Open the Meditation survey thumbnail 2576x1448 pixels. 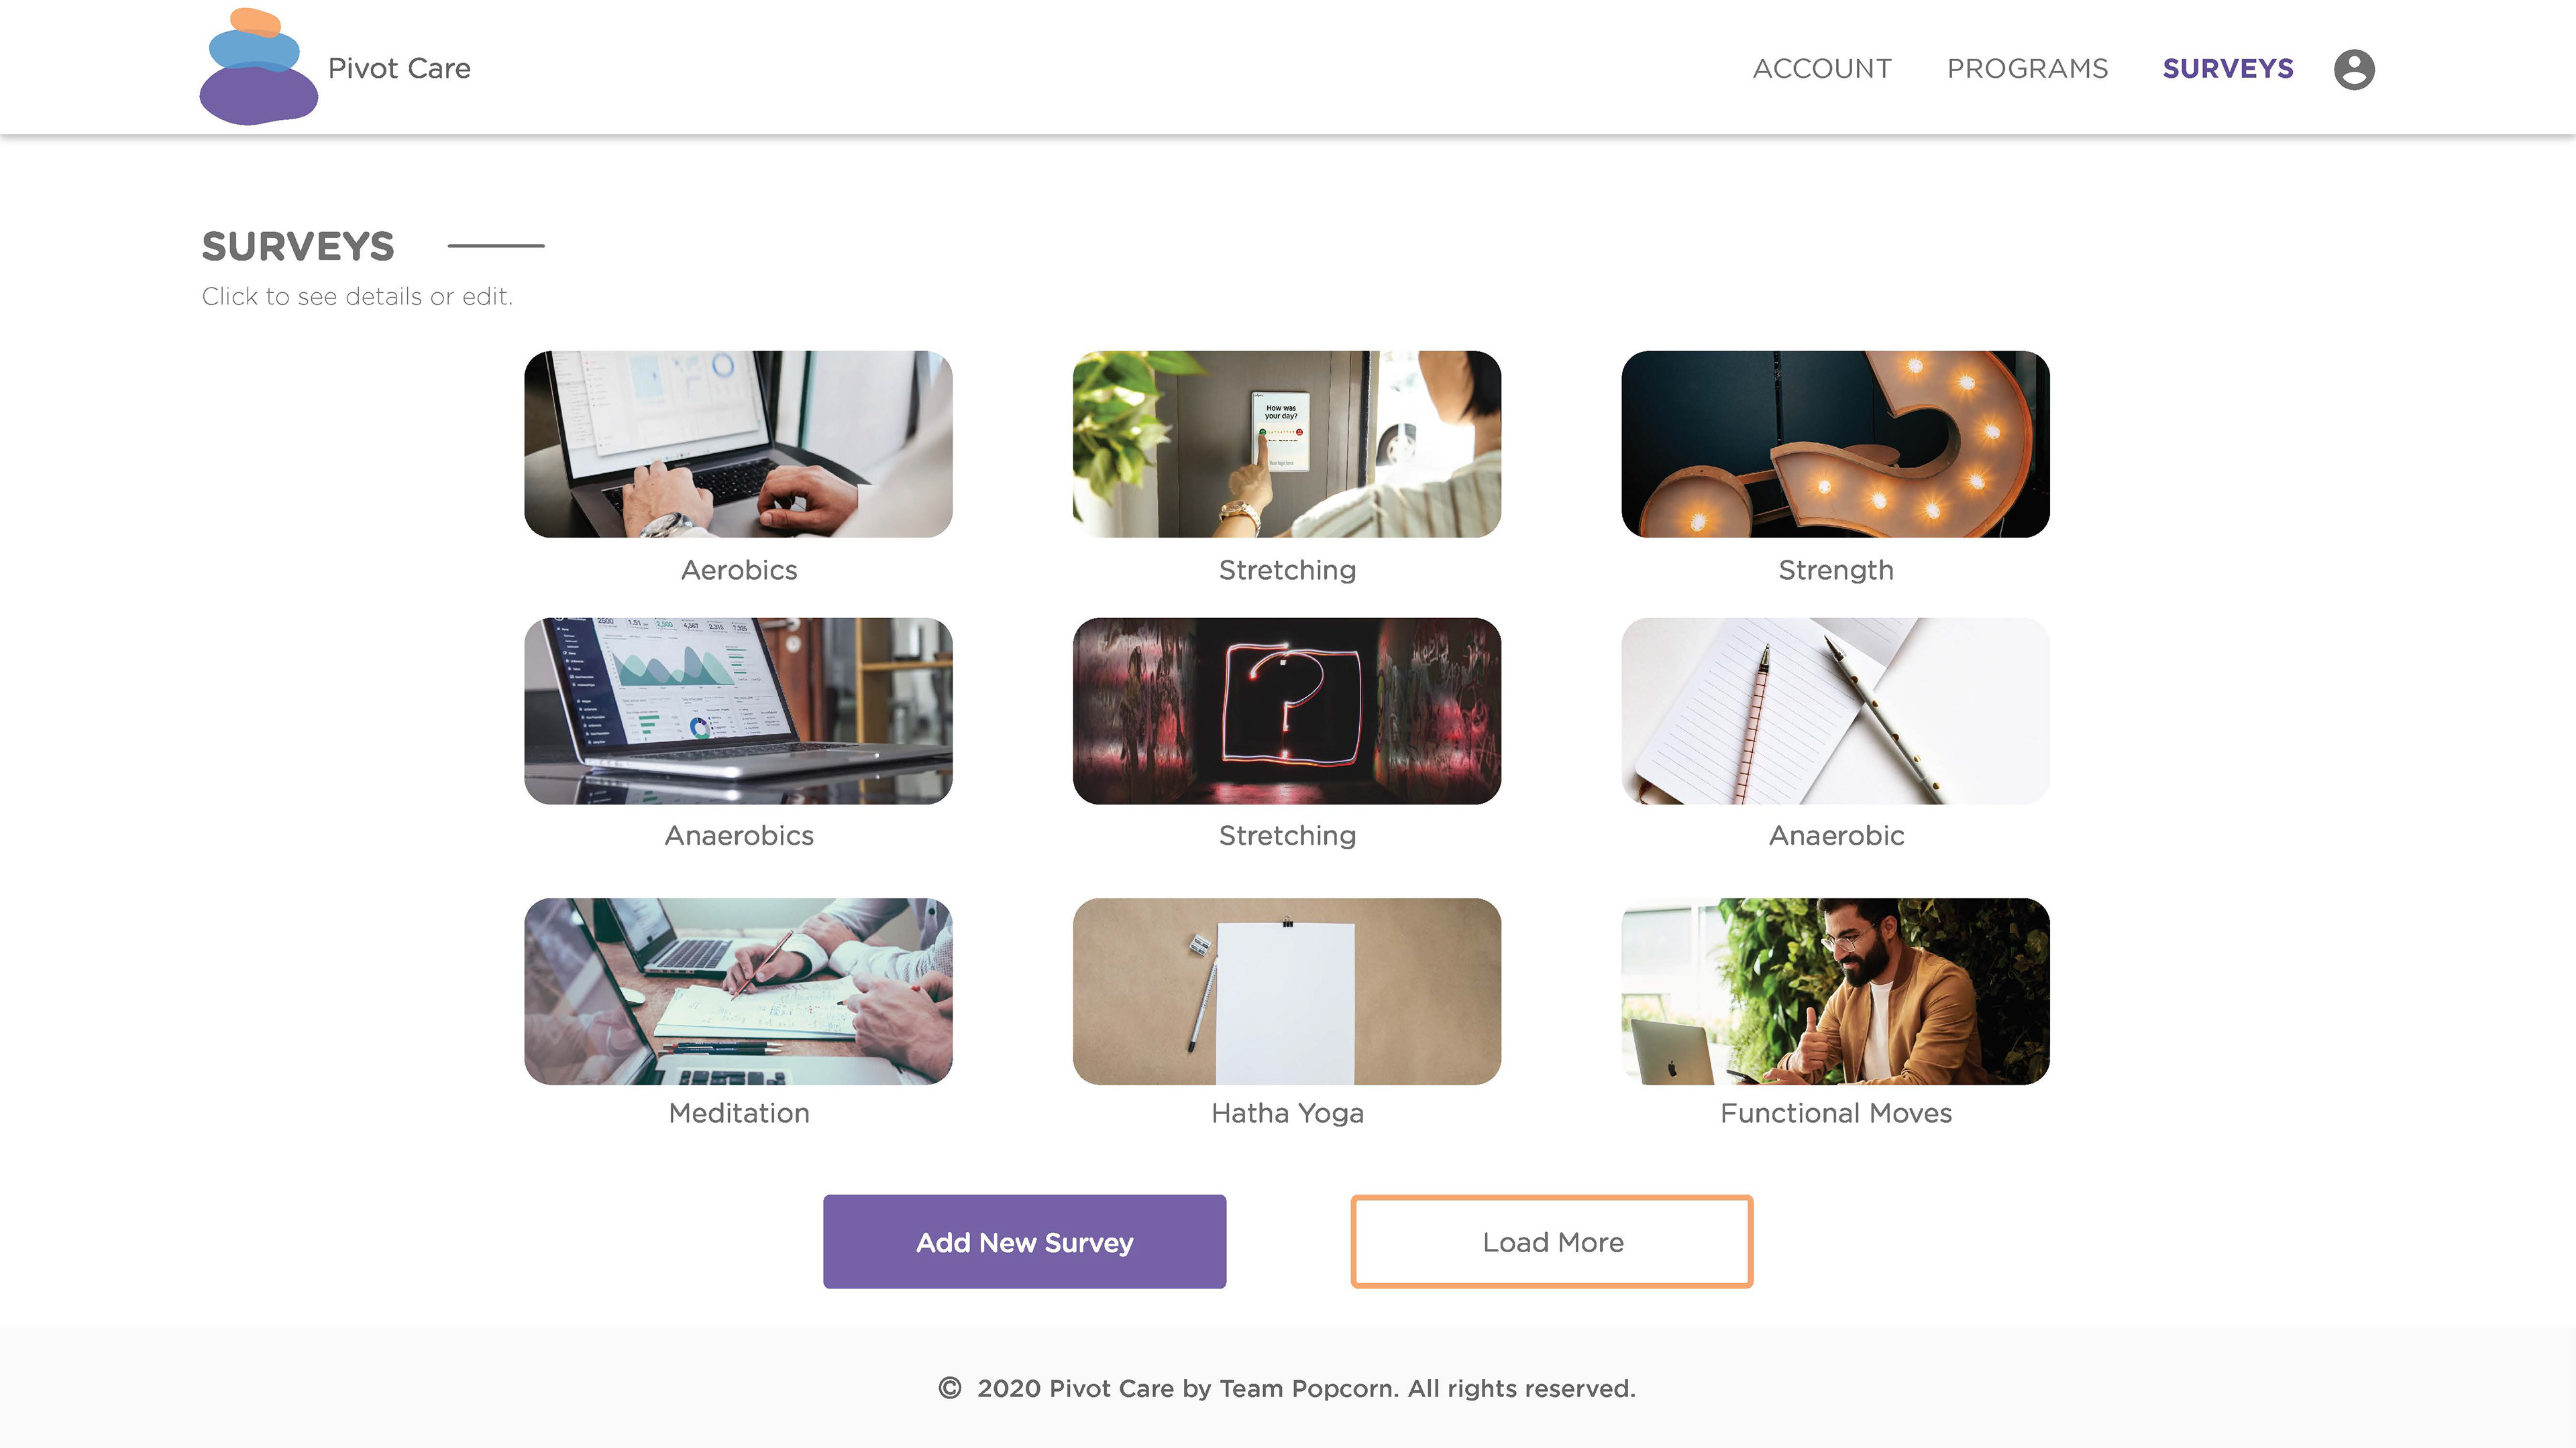click(x=738, y=991)
